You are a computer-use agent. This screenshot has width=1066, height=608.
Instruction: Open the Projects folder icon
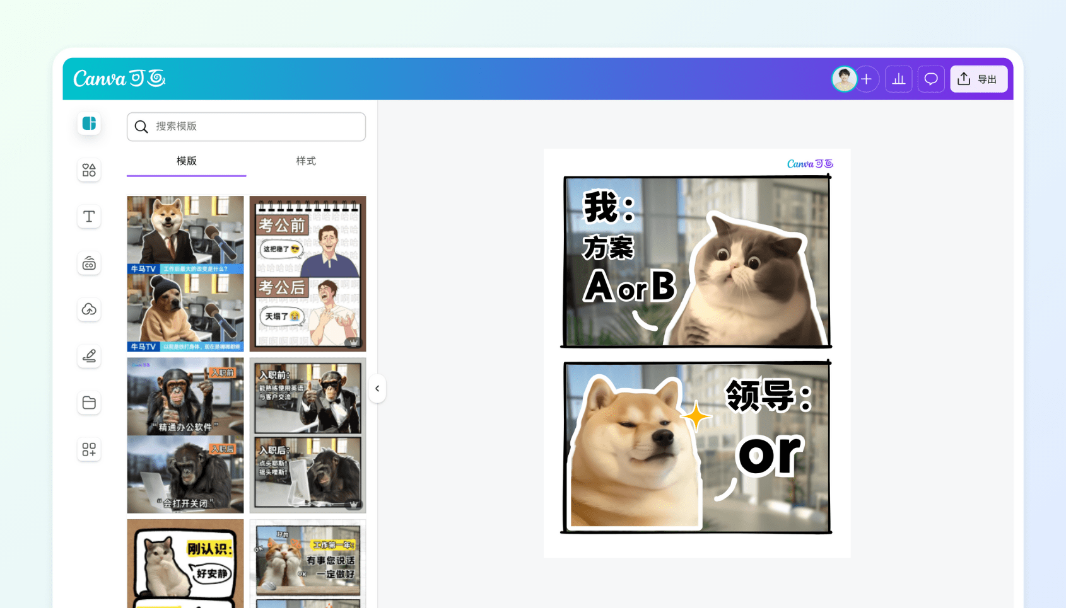coord(89,403)
